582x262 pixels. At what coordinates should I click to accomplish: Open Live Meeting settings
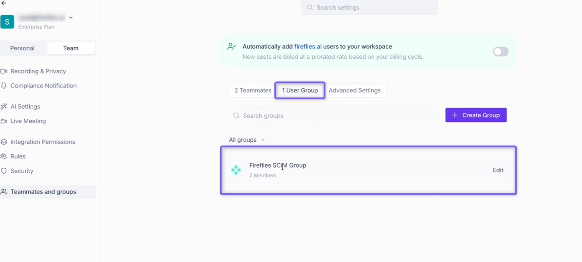28,121
